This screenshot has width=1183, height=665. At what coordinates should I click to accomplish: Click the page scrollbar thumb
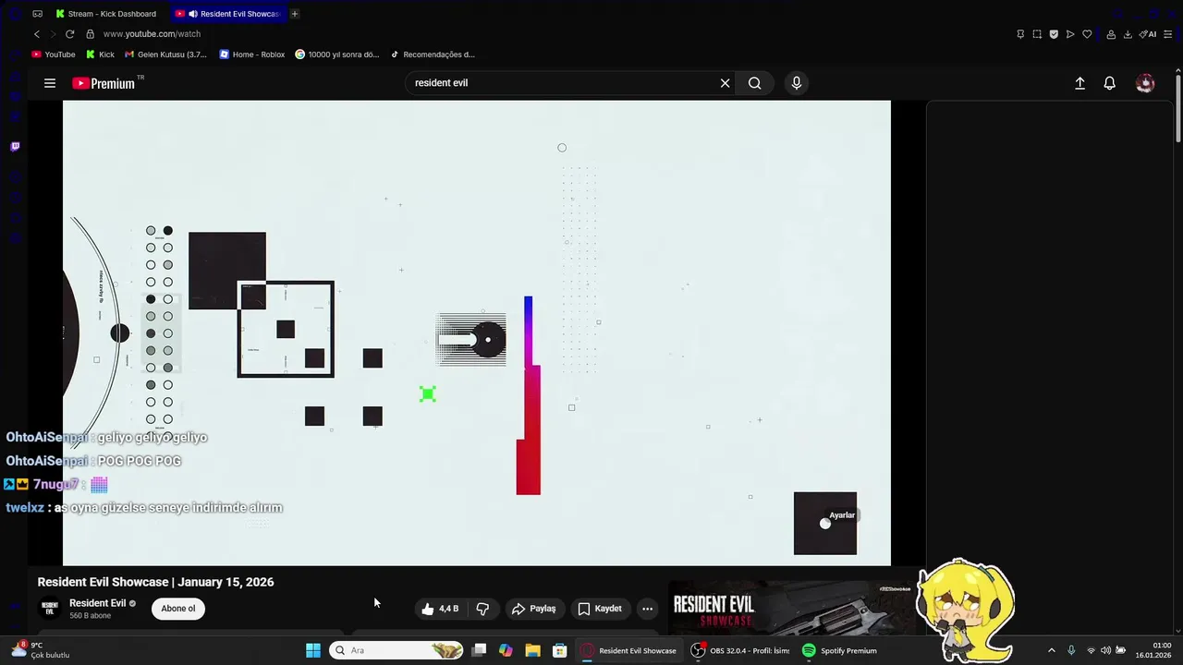point(1178,109)
